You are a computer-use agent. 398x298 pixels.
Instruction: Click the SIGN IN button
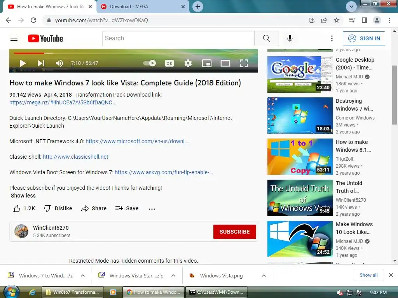(364, 38)
